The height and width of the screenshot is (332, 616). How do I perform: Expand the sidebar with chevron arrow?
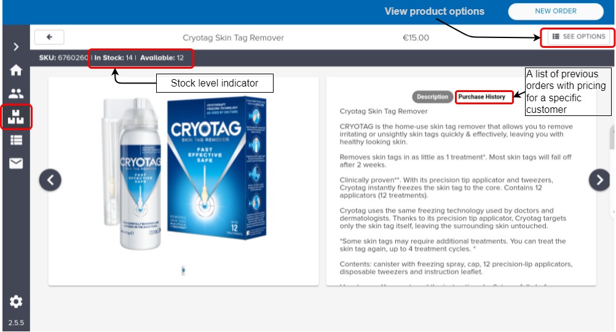pyautogui.click(x=16, y=47)
